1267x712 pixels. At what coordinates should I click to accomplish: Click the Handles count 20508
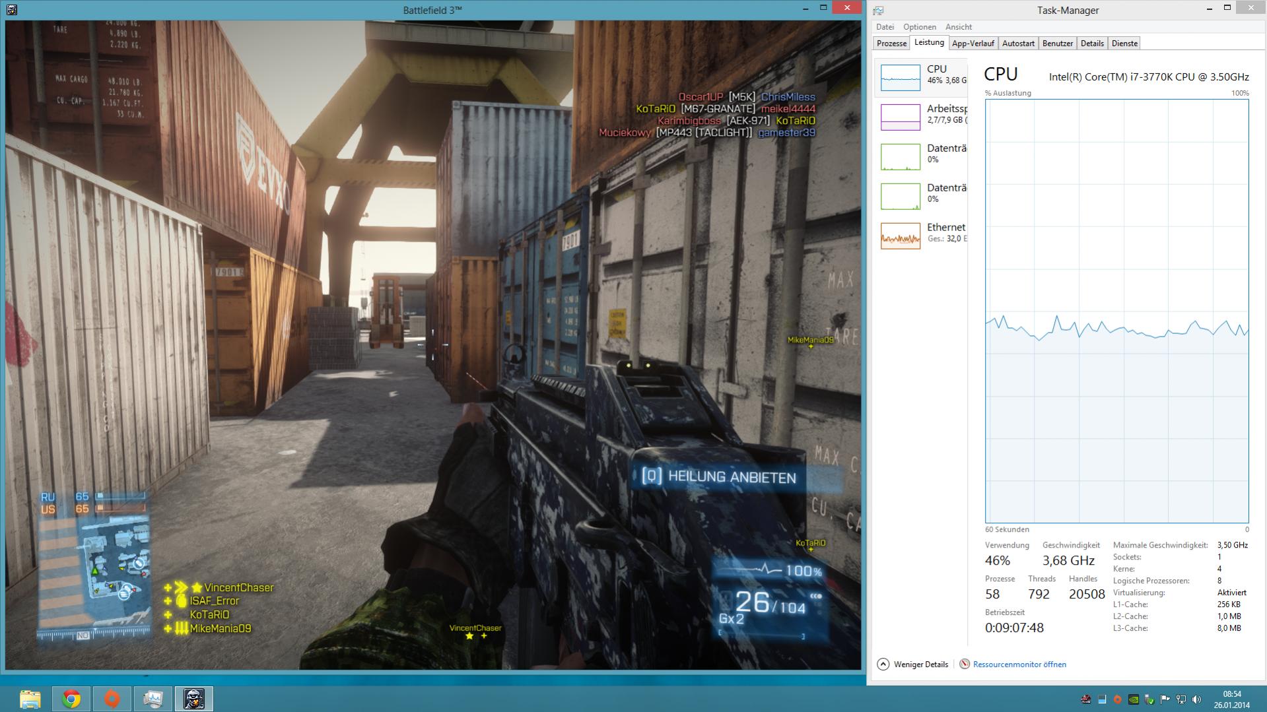[x=1087, y=594]
